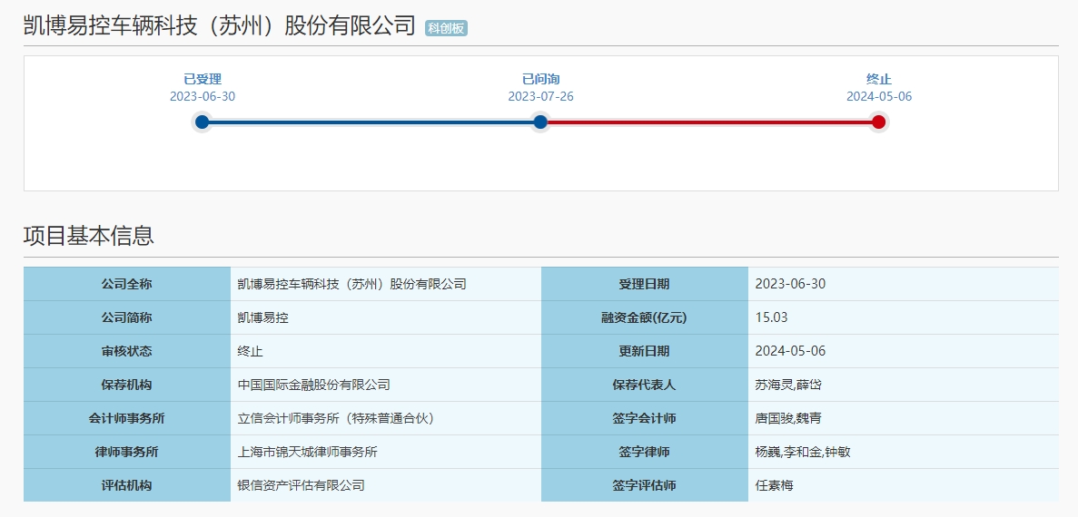
Task: Click 中国国际金融股份有限公司 sponsor value
Action: click(313, 385)
